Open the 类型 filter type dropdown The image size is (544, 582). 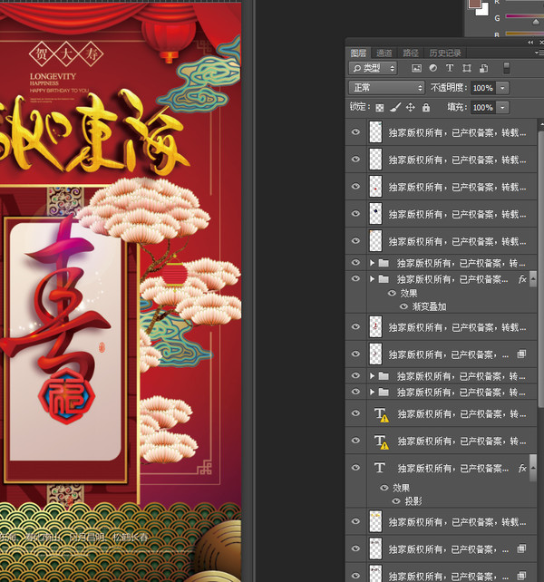click(373, 68)
